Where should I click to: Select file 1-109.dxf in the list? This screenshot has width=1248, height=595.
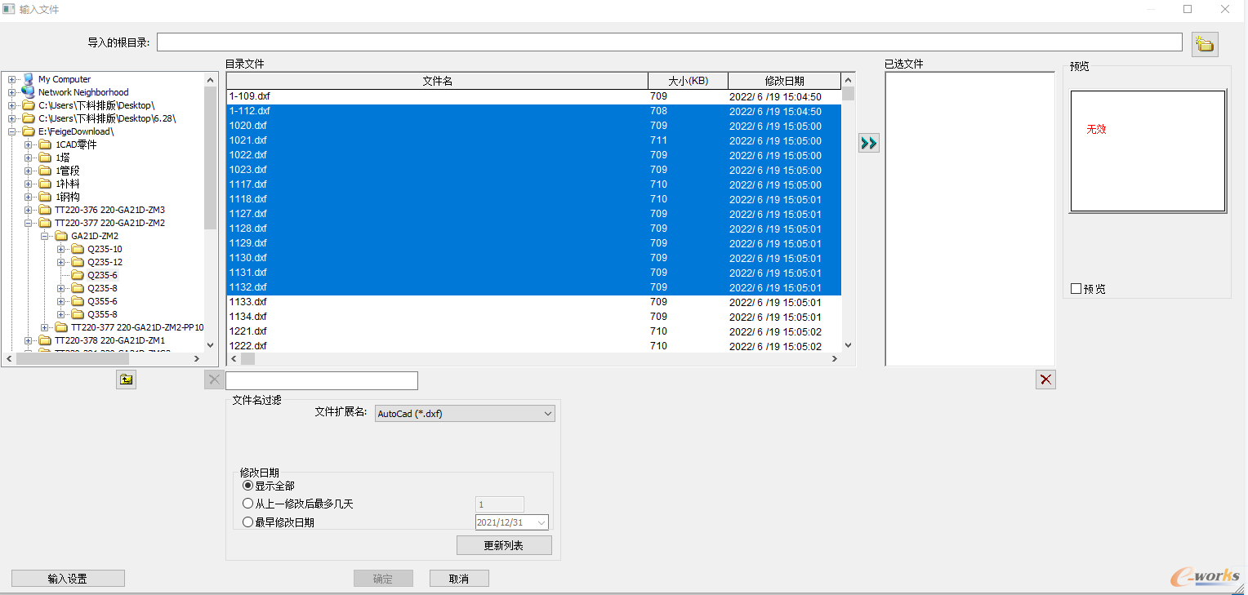pos(534,96)
